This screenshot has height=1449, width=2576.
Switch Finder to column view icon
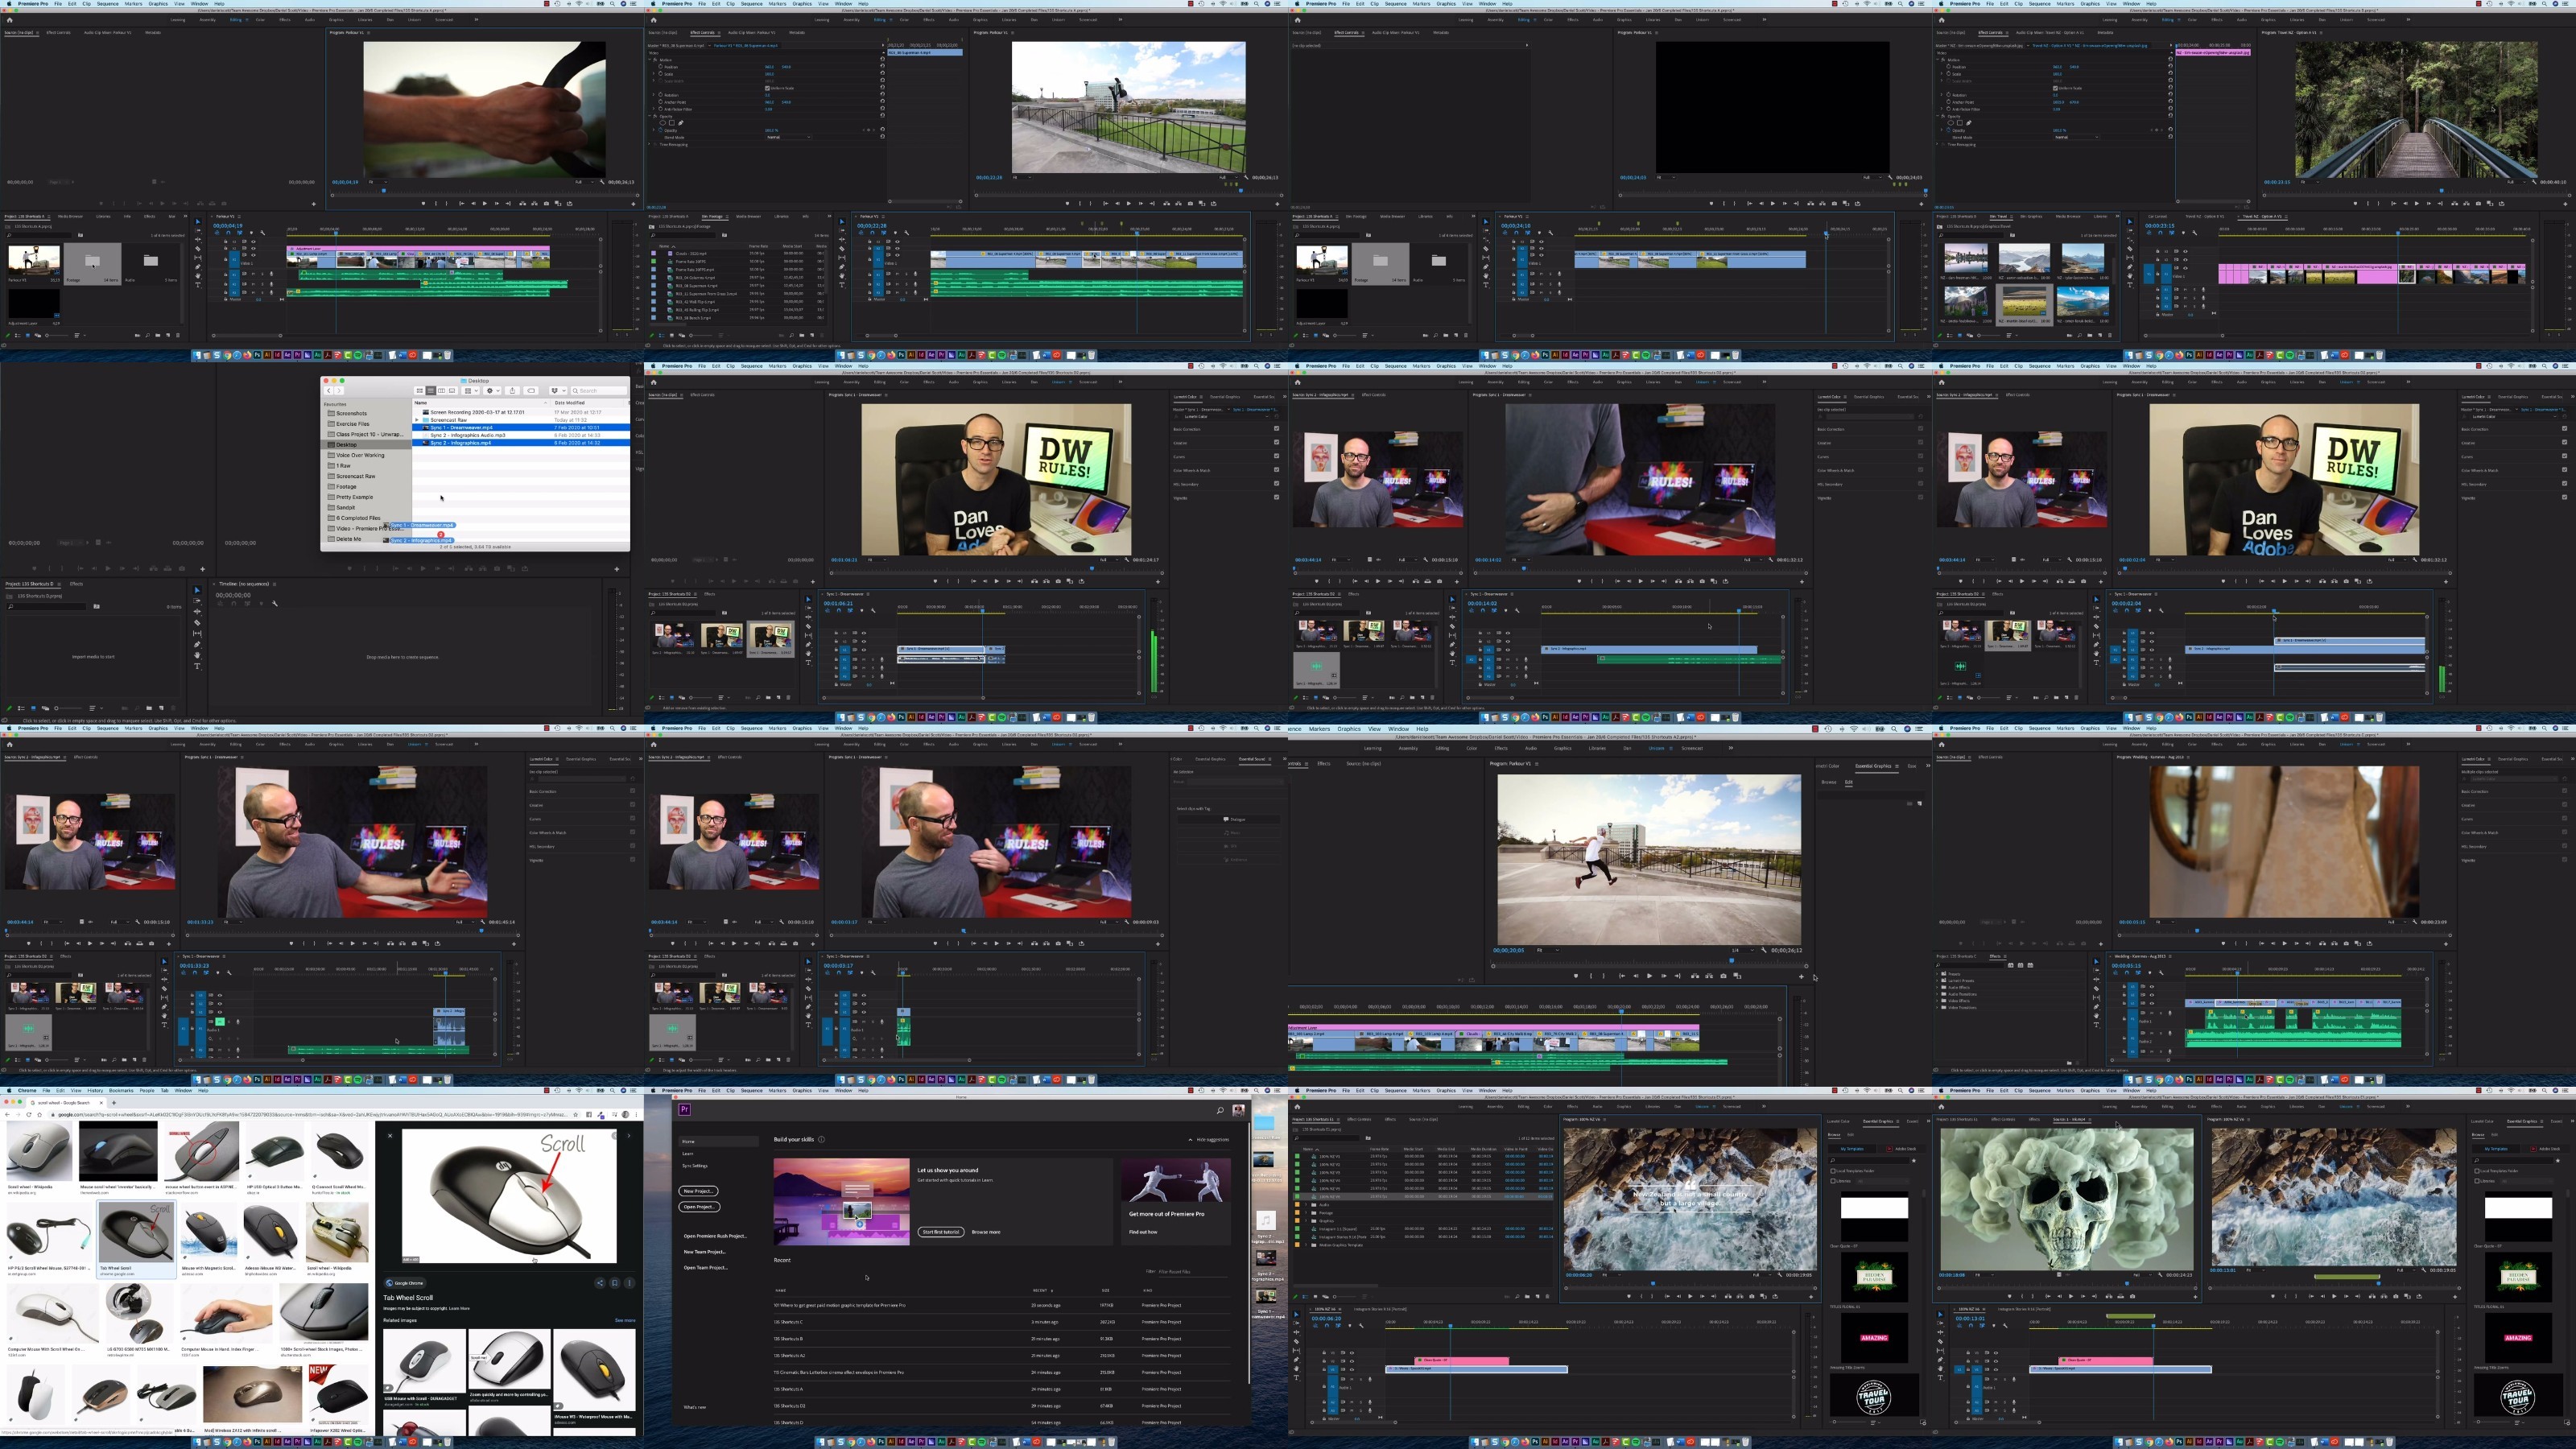[442, 391]
